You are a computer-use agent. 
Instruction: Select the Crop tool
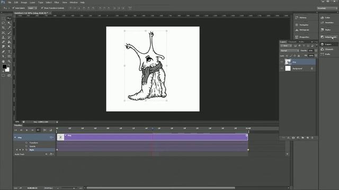coord(3,28)
